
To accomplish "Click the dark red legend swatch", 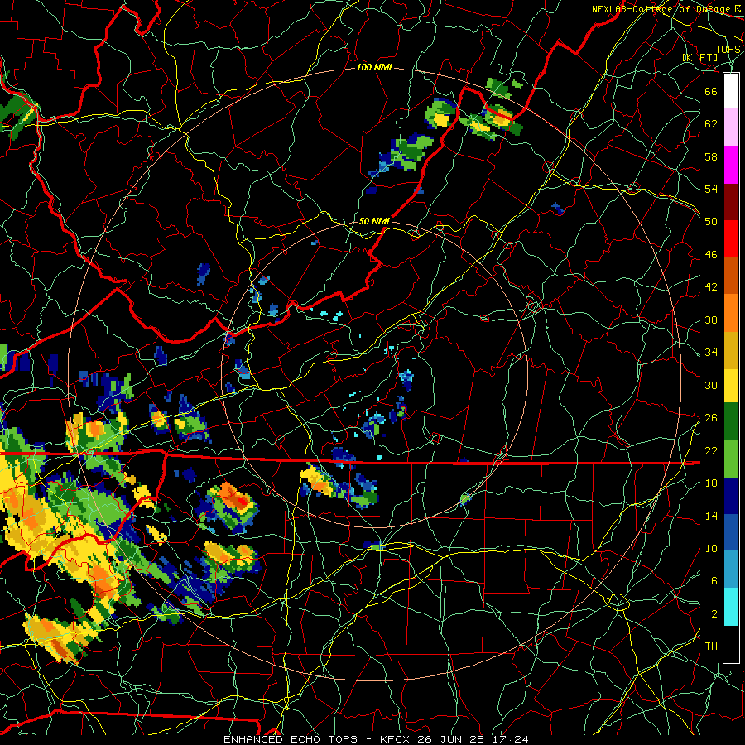I will (x=731, y=201).
